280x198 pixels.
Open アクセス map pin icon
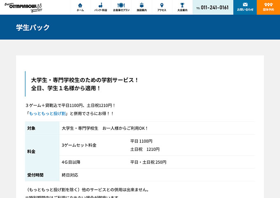(x=162, y=5)
